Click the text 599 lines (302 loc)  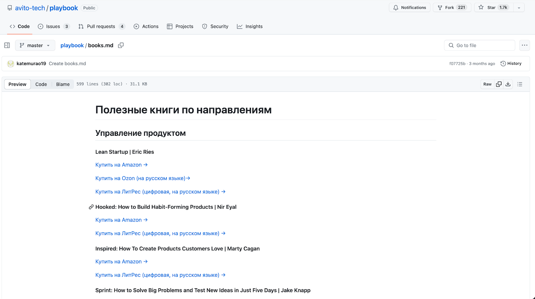99,84
